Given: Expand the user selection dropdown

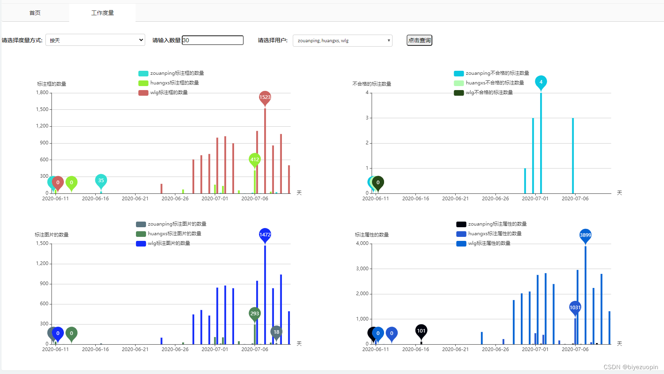Looking at the screenshot, I should pos(343,41).
